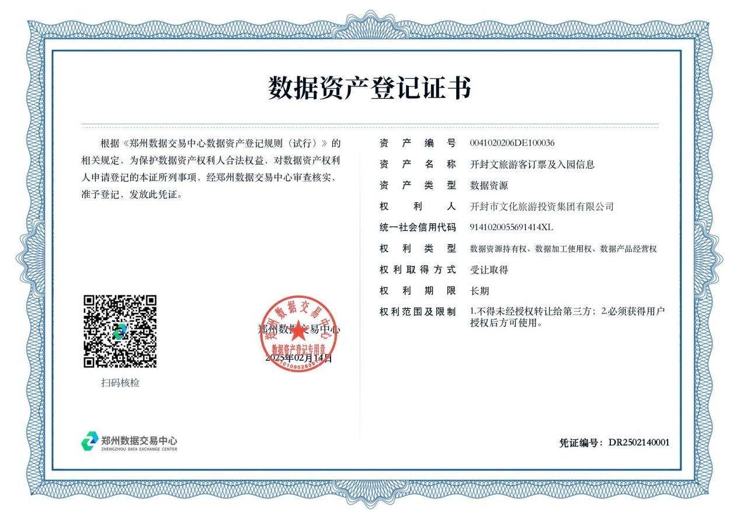Viewport: 740px width, 518px height.
Task: Click the certificate number DR2502140001
Action: click(x=638, y=443)
